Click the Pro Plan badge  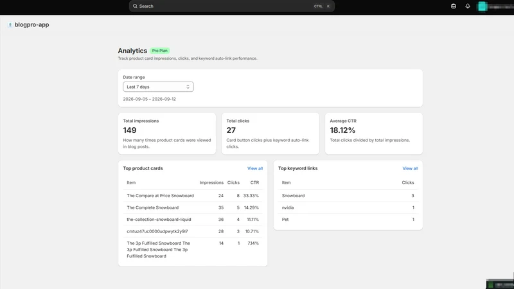coord(159,51)
